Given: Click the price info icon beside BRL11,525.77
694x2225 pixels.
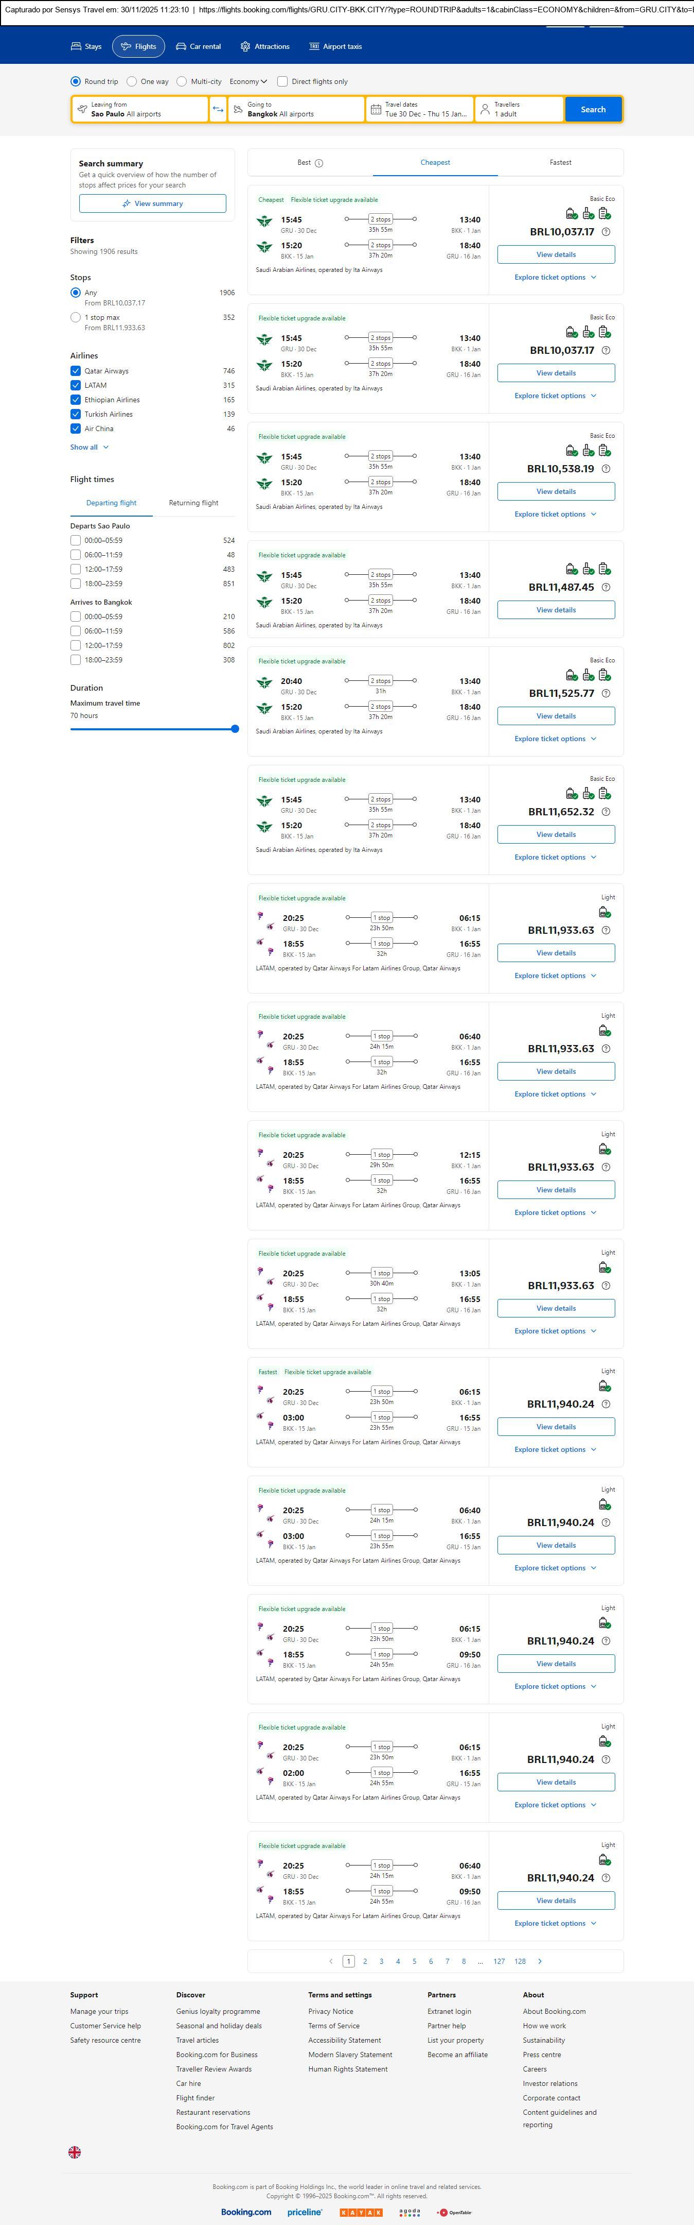Looking at the screenshot, I should (606, 694).
